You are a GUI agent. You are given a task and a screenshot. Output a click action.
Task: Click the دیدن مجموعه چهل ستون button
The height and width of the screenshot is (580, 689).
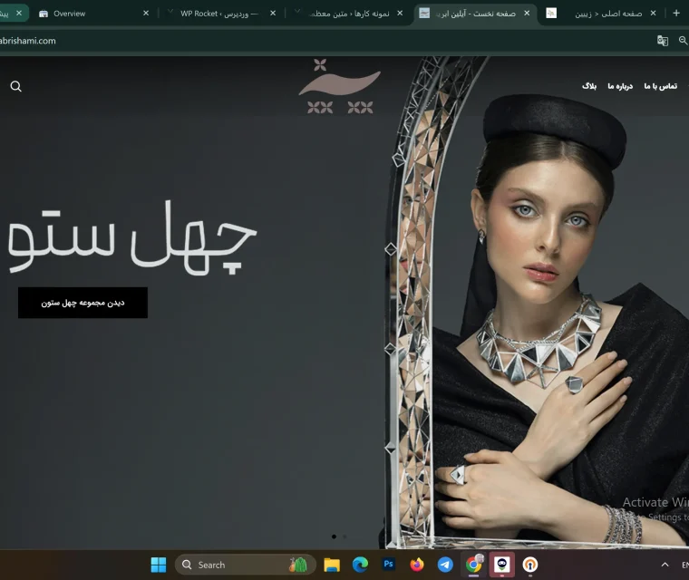(82, 303)
